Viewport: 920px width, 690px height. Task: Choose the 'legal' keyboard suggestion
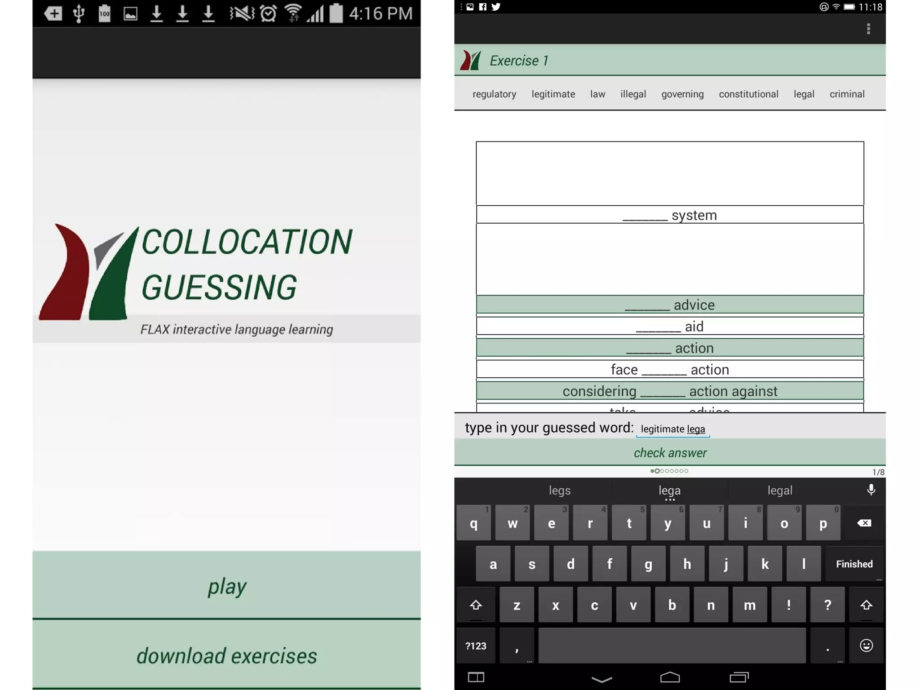pyautogui.click(x=779, y=490)
